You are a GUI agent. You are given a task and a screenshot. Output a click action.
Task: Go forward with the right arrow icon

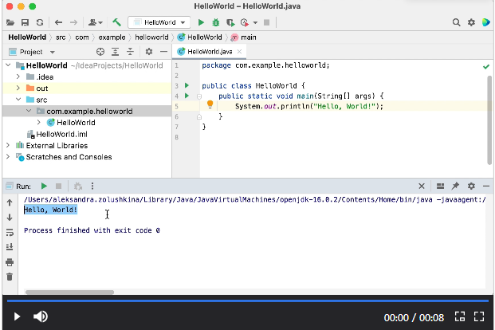[73, 22]
